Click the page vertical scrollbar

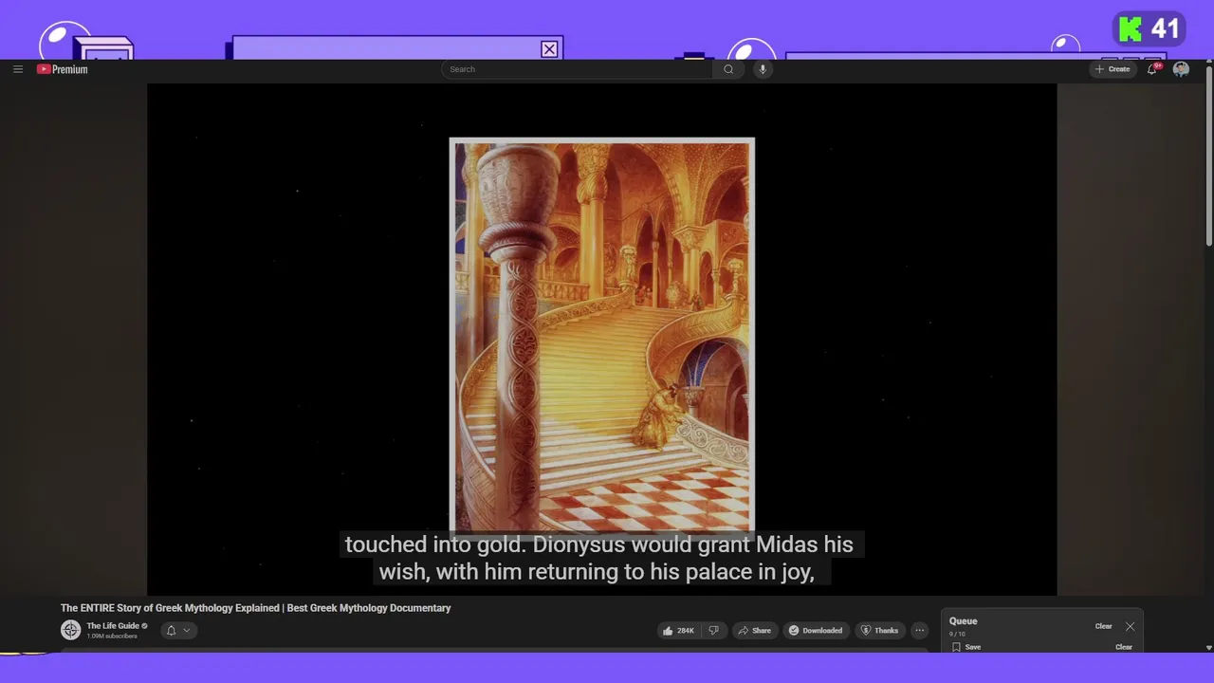(1208, 157)
